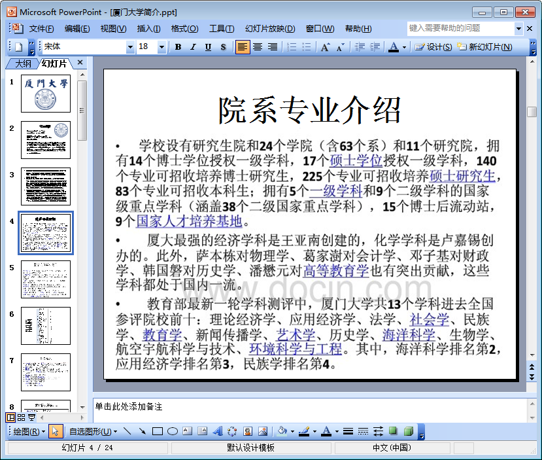542x460 pixels.
Task: Open the 插入(I) menu
Action: (x=148, y=29)
